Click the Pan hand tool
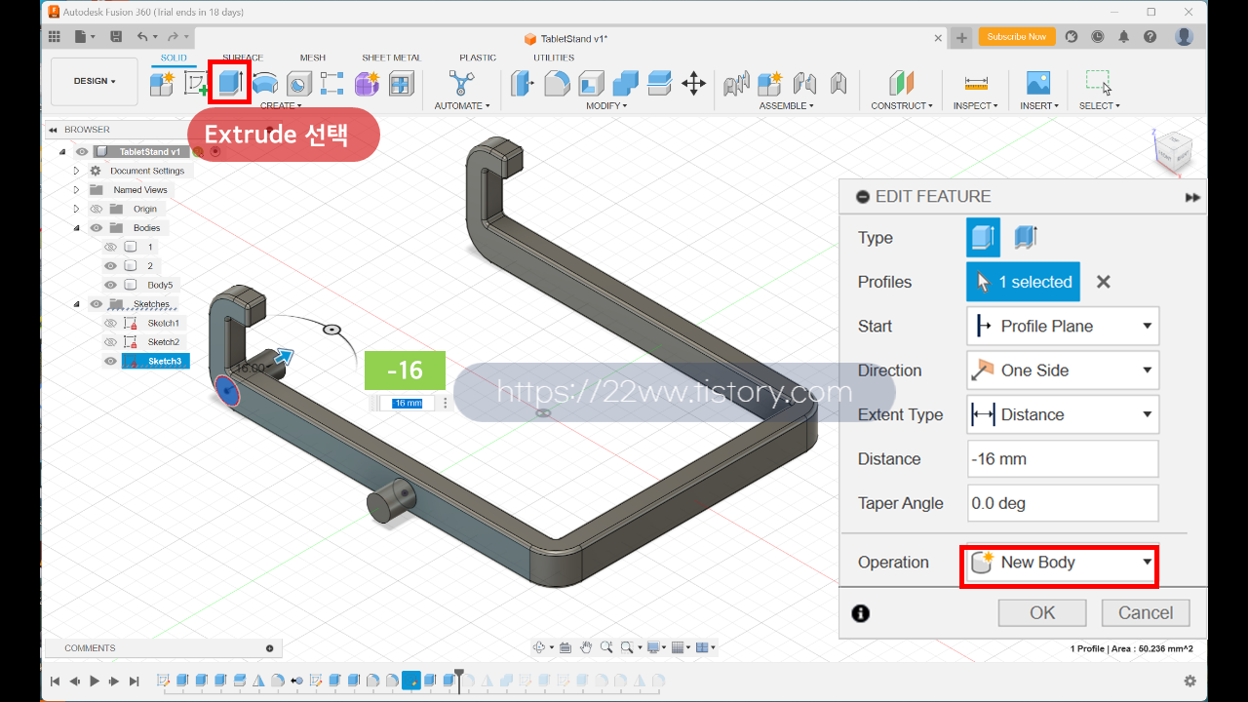This screenshot has width=1248, height=702. point(586,647)
